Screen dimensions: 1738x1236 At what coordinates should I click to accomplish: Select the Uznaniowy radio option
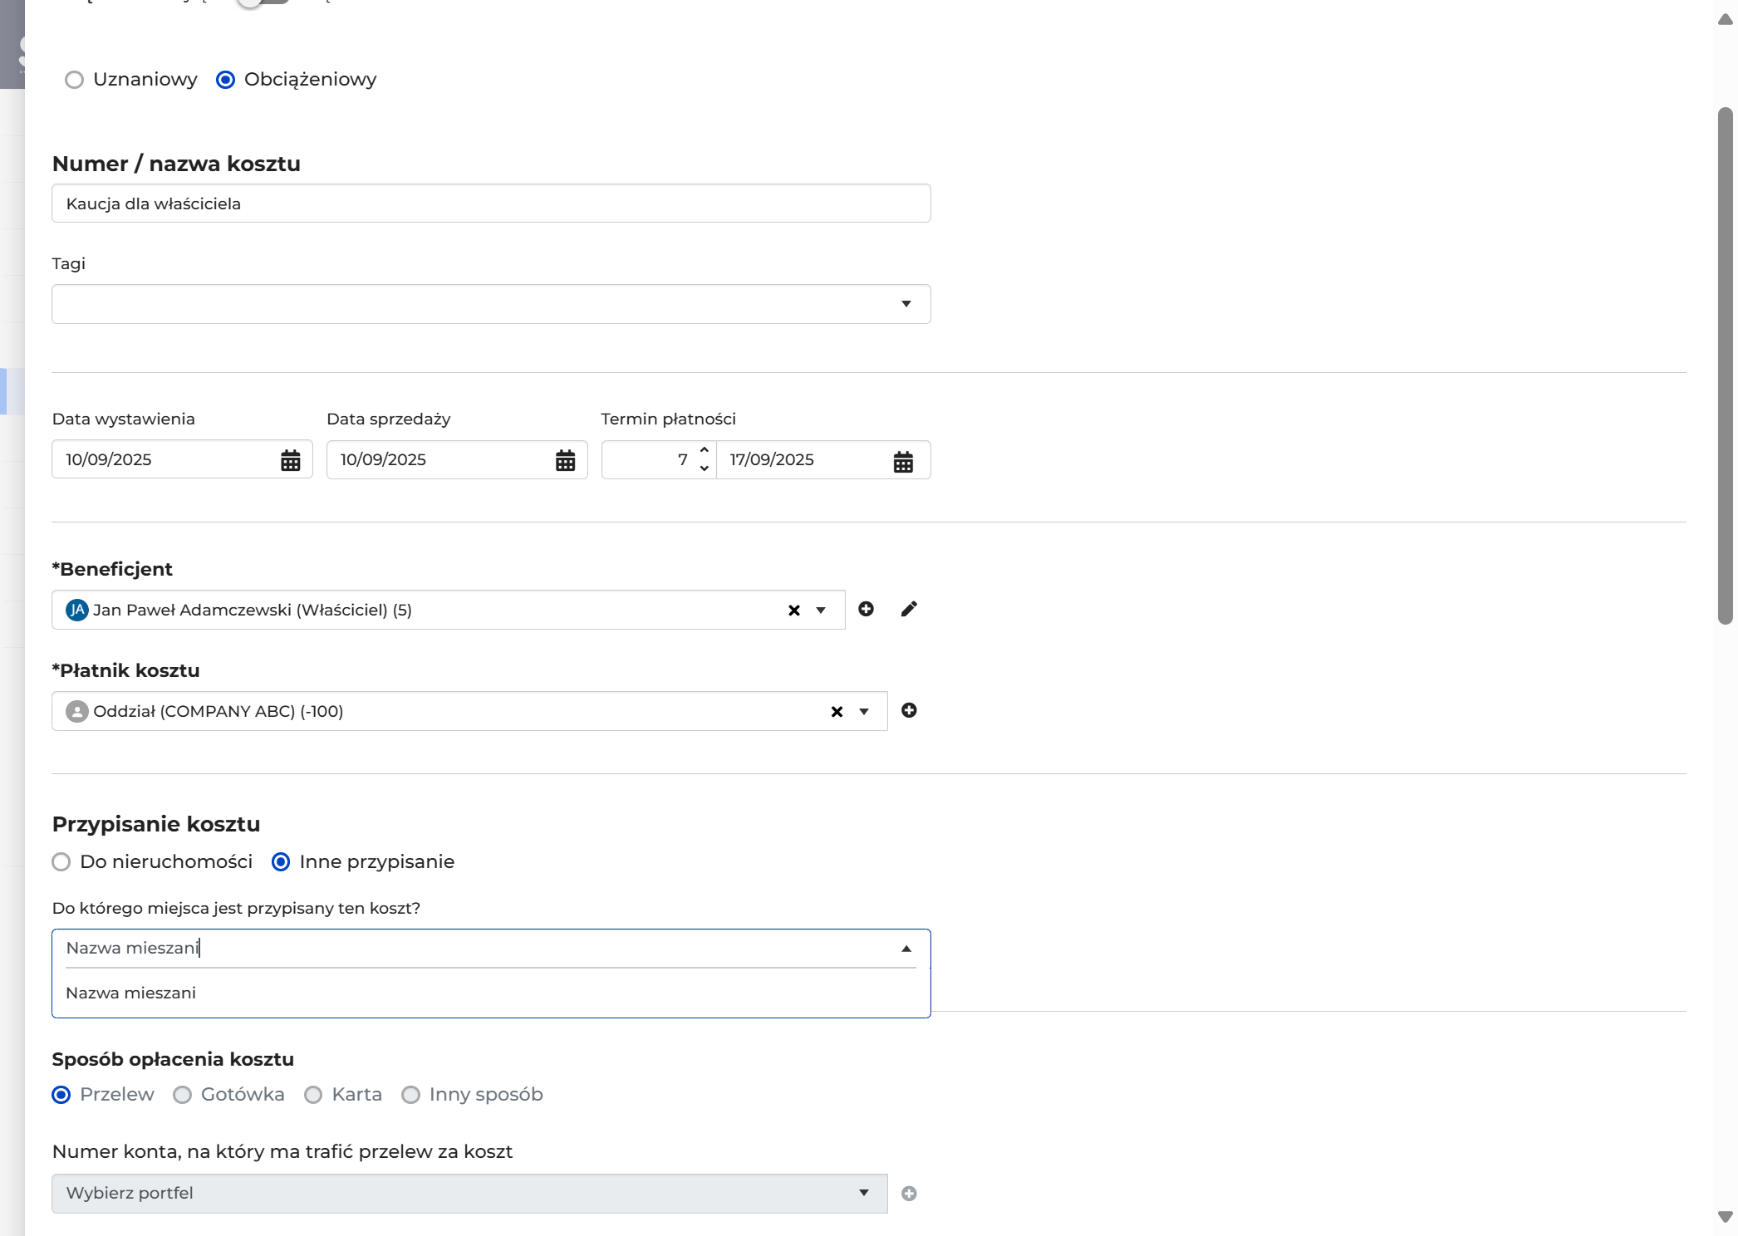coord(74,80)
